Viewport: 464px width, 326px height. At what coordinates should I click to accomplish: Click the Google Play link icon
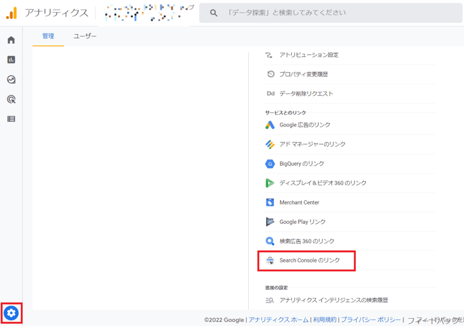tap(270, 222)
